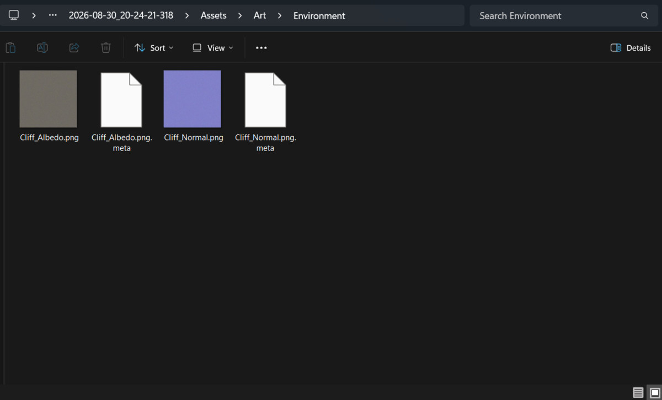Image resolution: width=662 pixels, height=400 pixels.
Task: Expand chevron after This PC icon
Action: click(34, 15)
